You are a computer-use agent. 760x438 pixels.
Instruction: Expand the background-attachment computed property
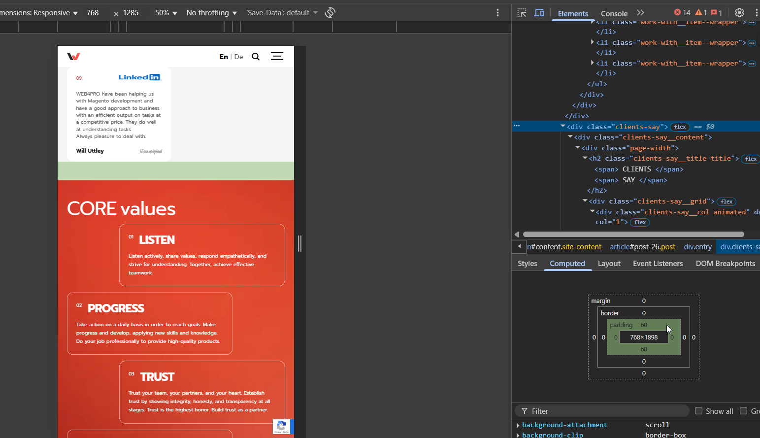518,425
